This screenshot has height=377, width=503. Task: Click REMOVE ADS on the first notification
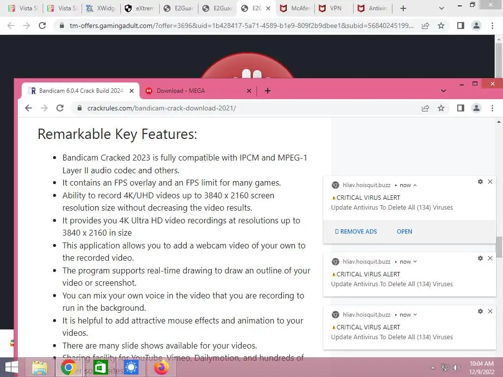pyautogui.click(x=356, y=232)
